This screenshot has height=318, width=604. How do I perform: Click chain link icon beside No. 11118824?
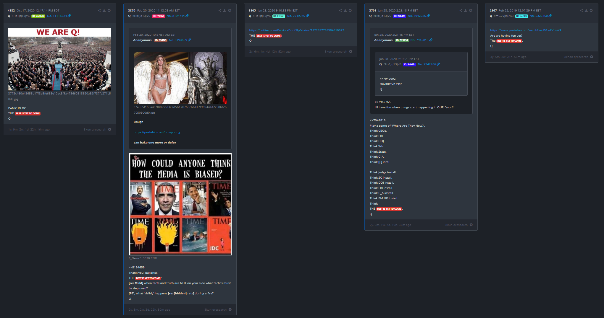click(69, 16)
